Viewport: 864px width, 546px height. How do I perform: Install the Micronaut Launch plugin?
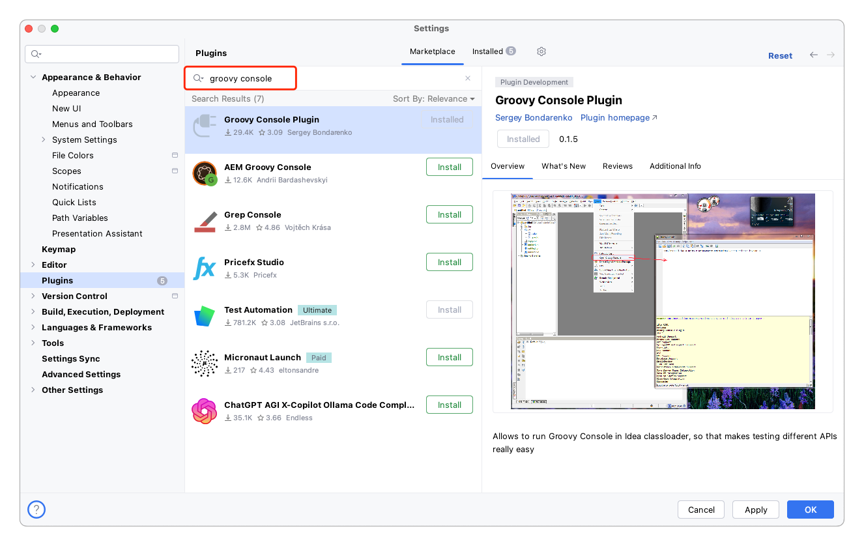coord(450,357)
